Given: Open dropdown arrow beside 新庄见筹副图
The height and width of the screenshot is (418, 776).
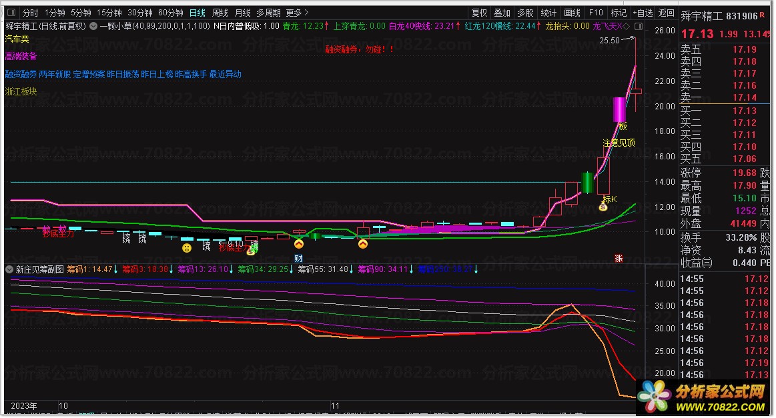Looking at the screenshot, I should 9,269.
